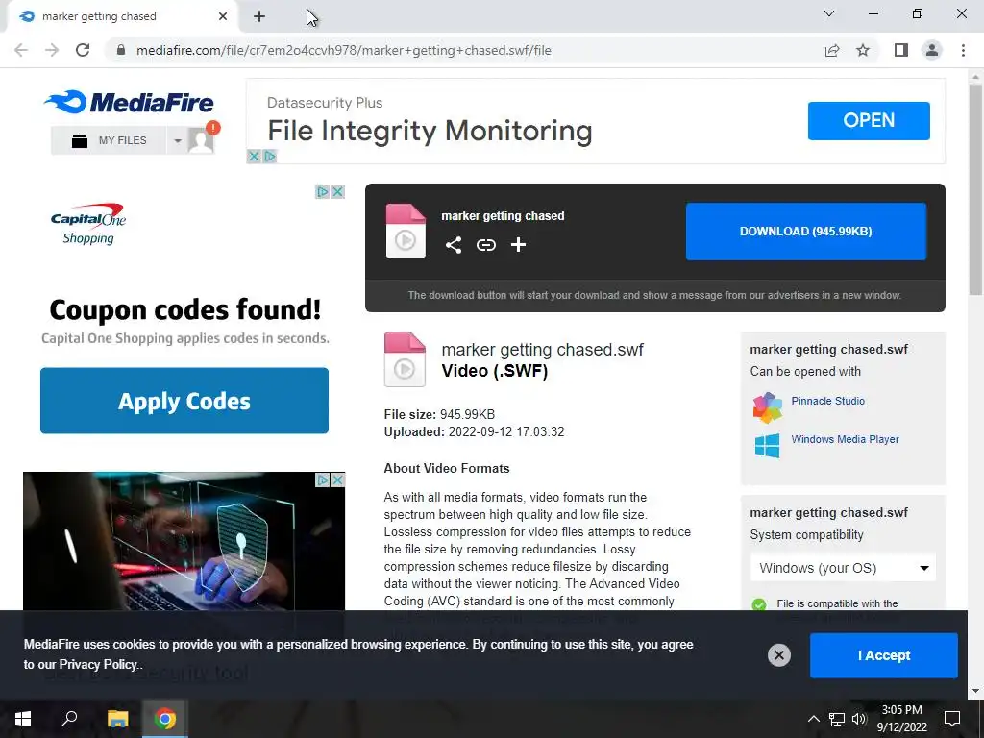Expand the MY FILES dropdown arrow
Image resolution: width=984 pixels, height=738 pixels.
pyautogui.click(x=178, y=140)
